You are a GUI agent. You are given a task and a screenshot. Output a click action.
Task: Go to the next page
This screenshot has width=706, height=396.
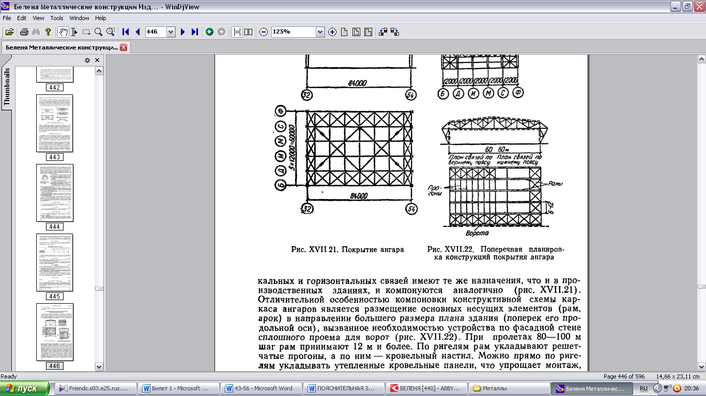(182, 32)
